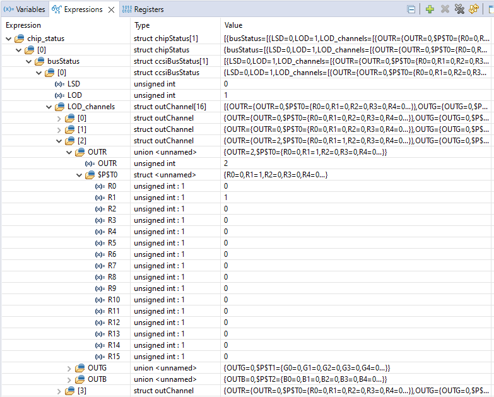Close the Expressions tab
494x397 pixels.
point(111,9)
